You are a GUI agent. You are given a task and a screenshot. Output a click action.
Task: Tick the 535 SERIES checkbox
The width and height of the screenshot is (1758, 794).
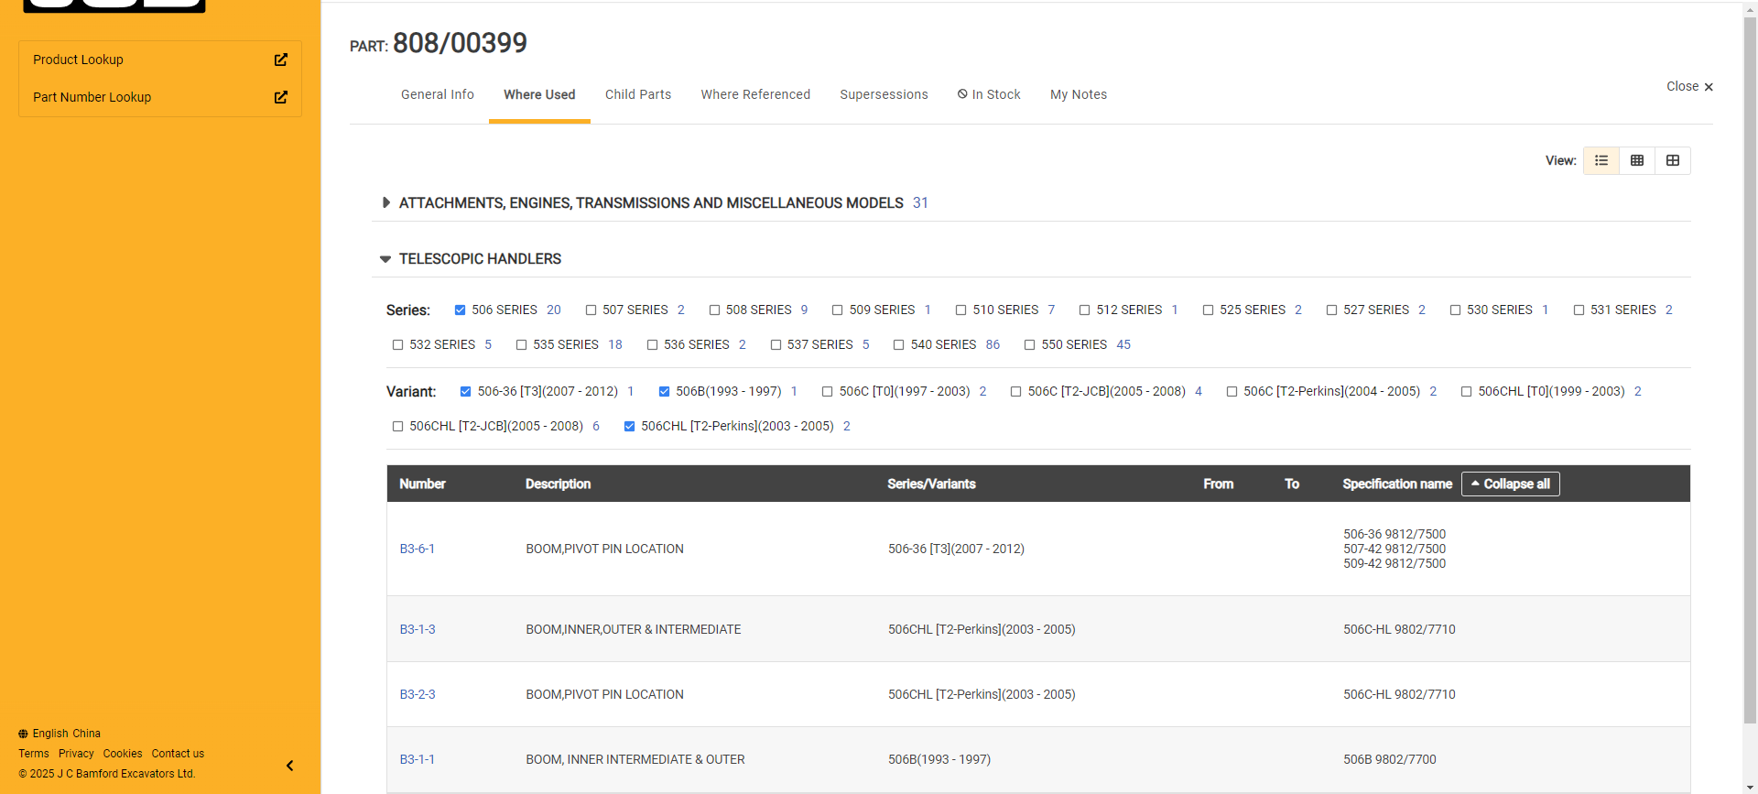tap(521, 345)
